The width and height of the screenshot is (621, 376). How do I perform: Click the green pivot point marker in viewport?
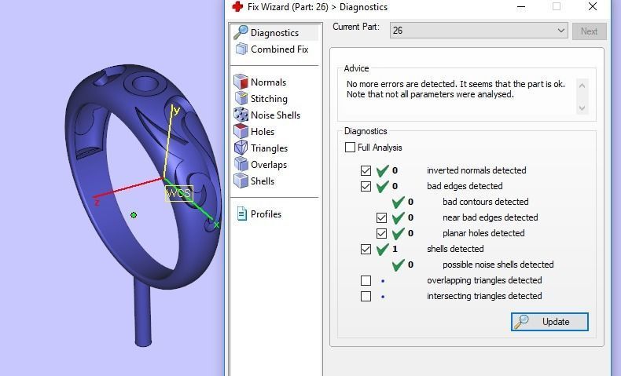click(134, 215)
